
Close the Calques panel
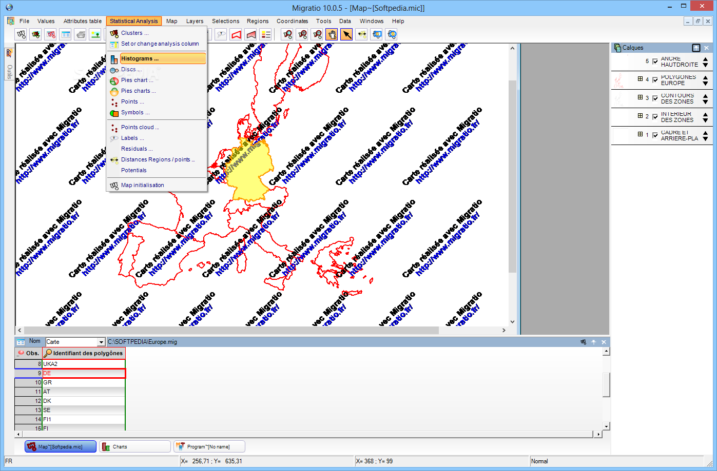[x=707, y=48]
